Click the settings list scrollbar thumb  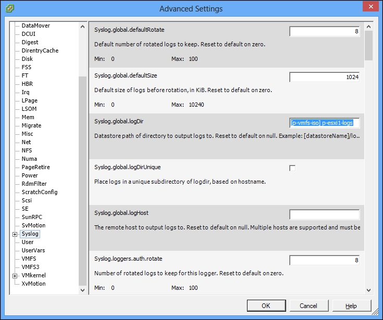(x=369, y=45)
